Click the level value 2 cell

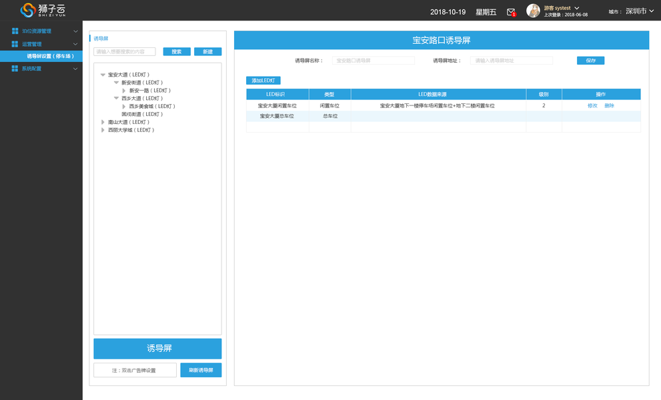pyautogui.click(x=544, y=105)
